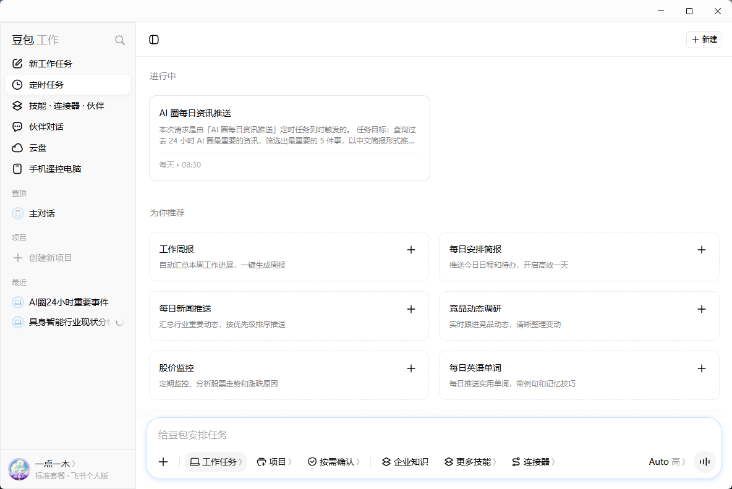This screenshot has width=732, height=489.
Task: Open the AI 圈每日资讯推送 task card
Action: 289,138
